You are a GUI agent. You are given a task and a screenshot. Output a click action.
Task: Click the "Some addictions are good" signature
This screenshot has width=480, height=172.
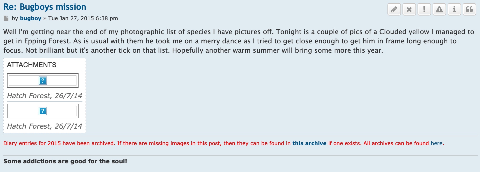click(65, 161)
